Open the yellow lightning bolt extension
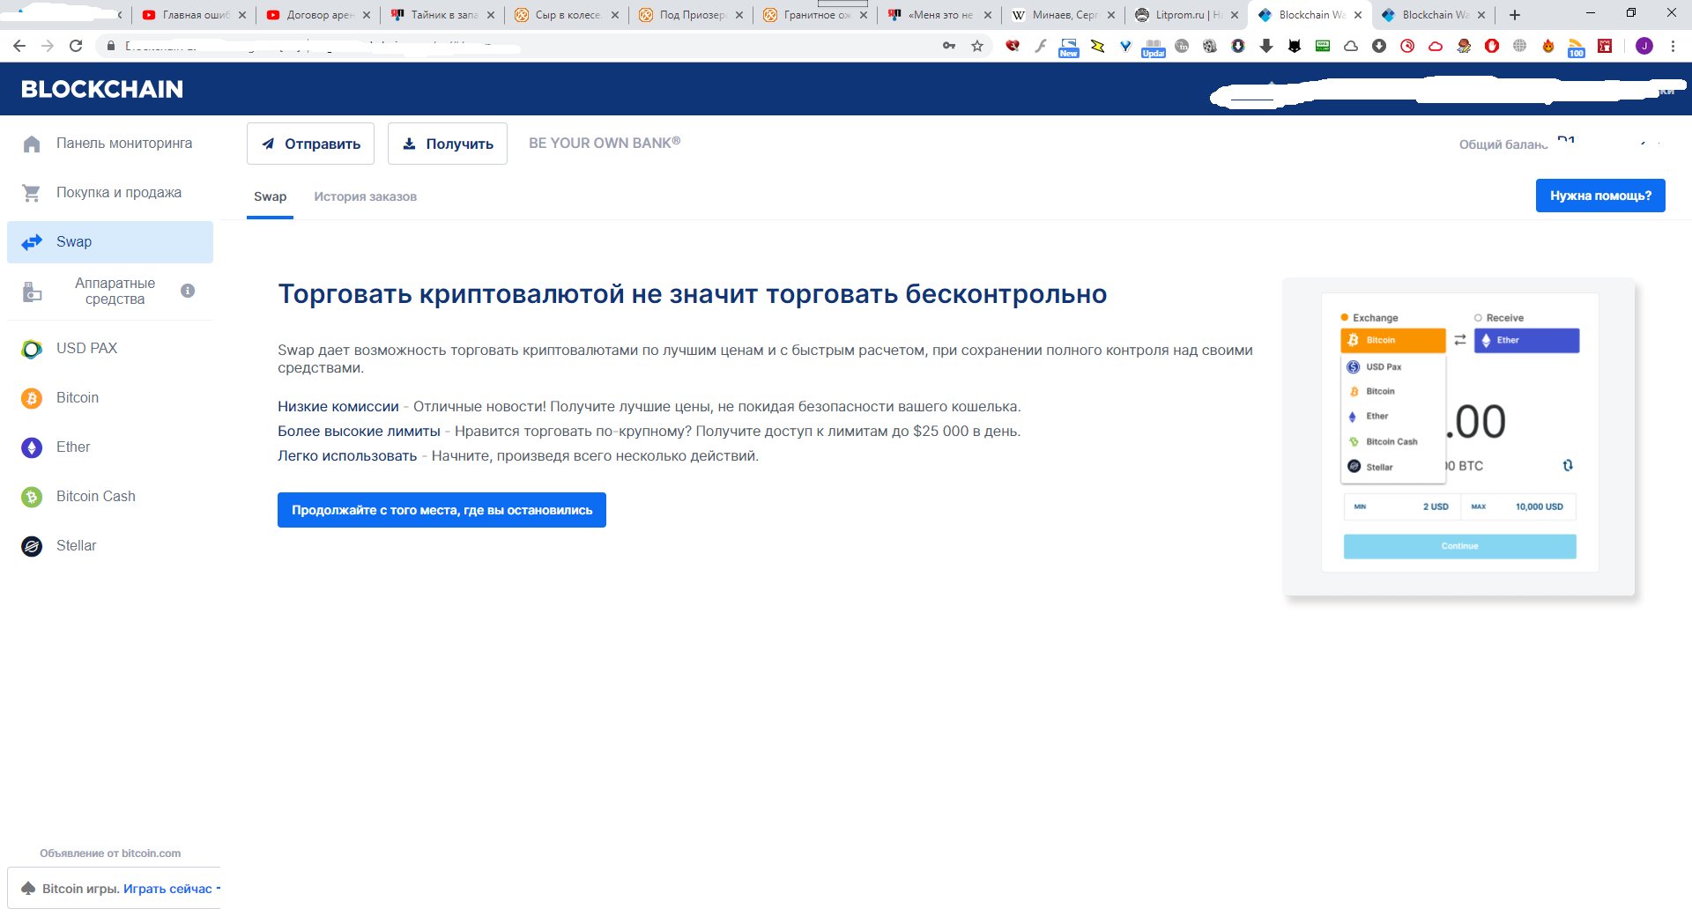 [1097, 46]
